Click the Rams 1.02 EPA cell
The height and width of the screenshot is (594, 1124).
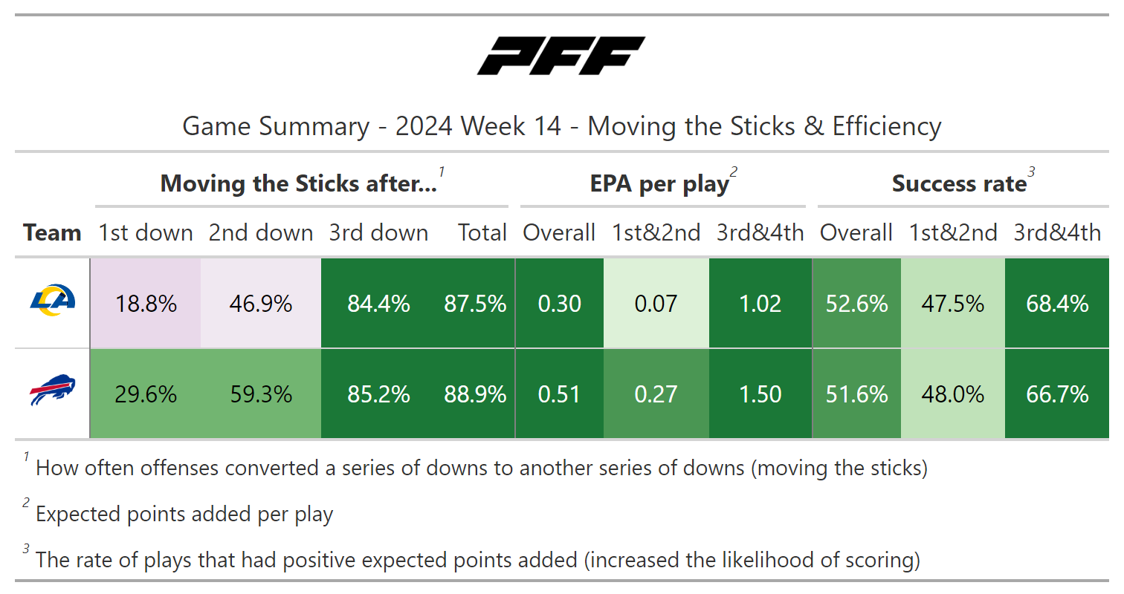pyautogui.click(x=760, y=304)
